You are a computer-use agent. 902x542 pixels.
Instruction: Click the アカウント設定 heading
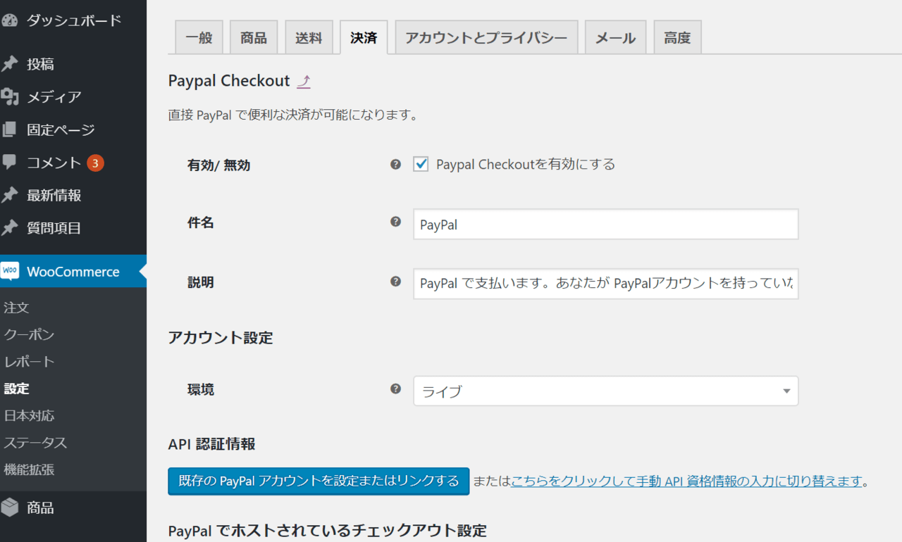(221, 337)
